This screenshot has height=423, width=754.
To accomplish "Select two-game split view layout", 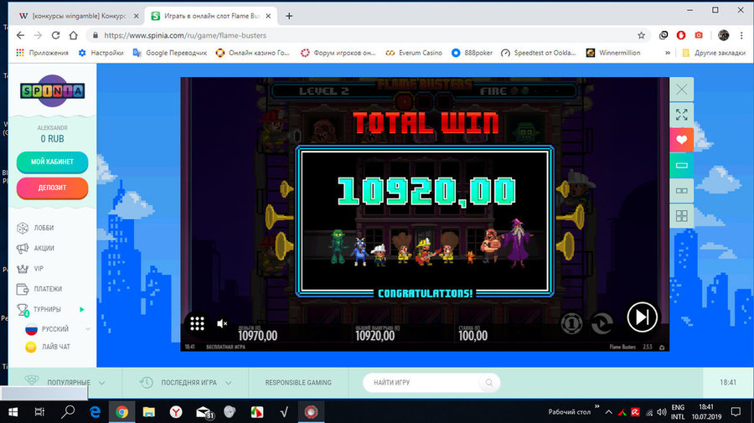I will point(682,191).
